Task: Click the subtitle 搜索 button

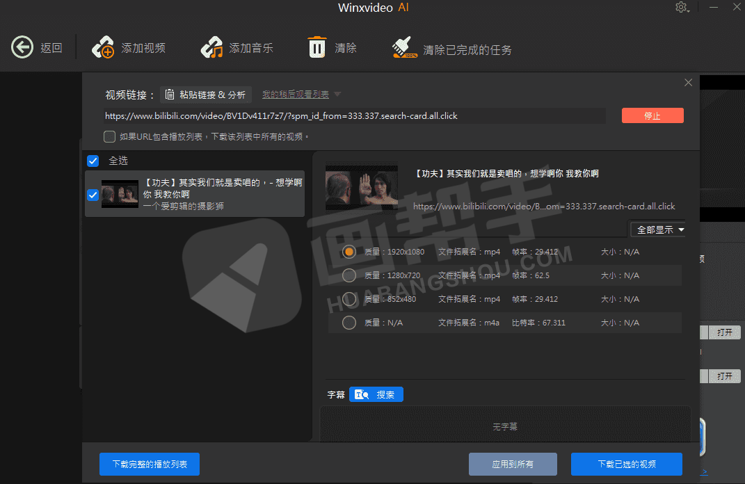Action: click(376, 395)
